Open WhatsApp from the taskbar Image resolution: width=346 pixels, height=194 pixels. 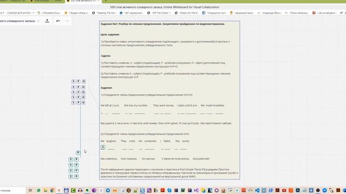[38, 190]
